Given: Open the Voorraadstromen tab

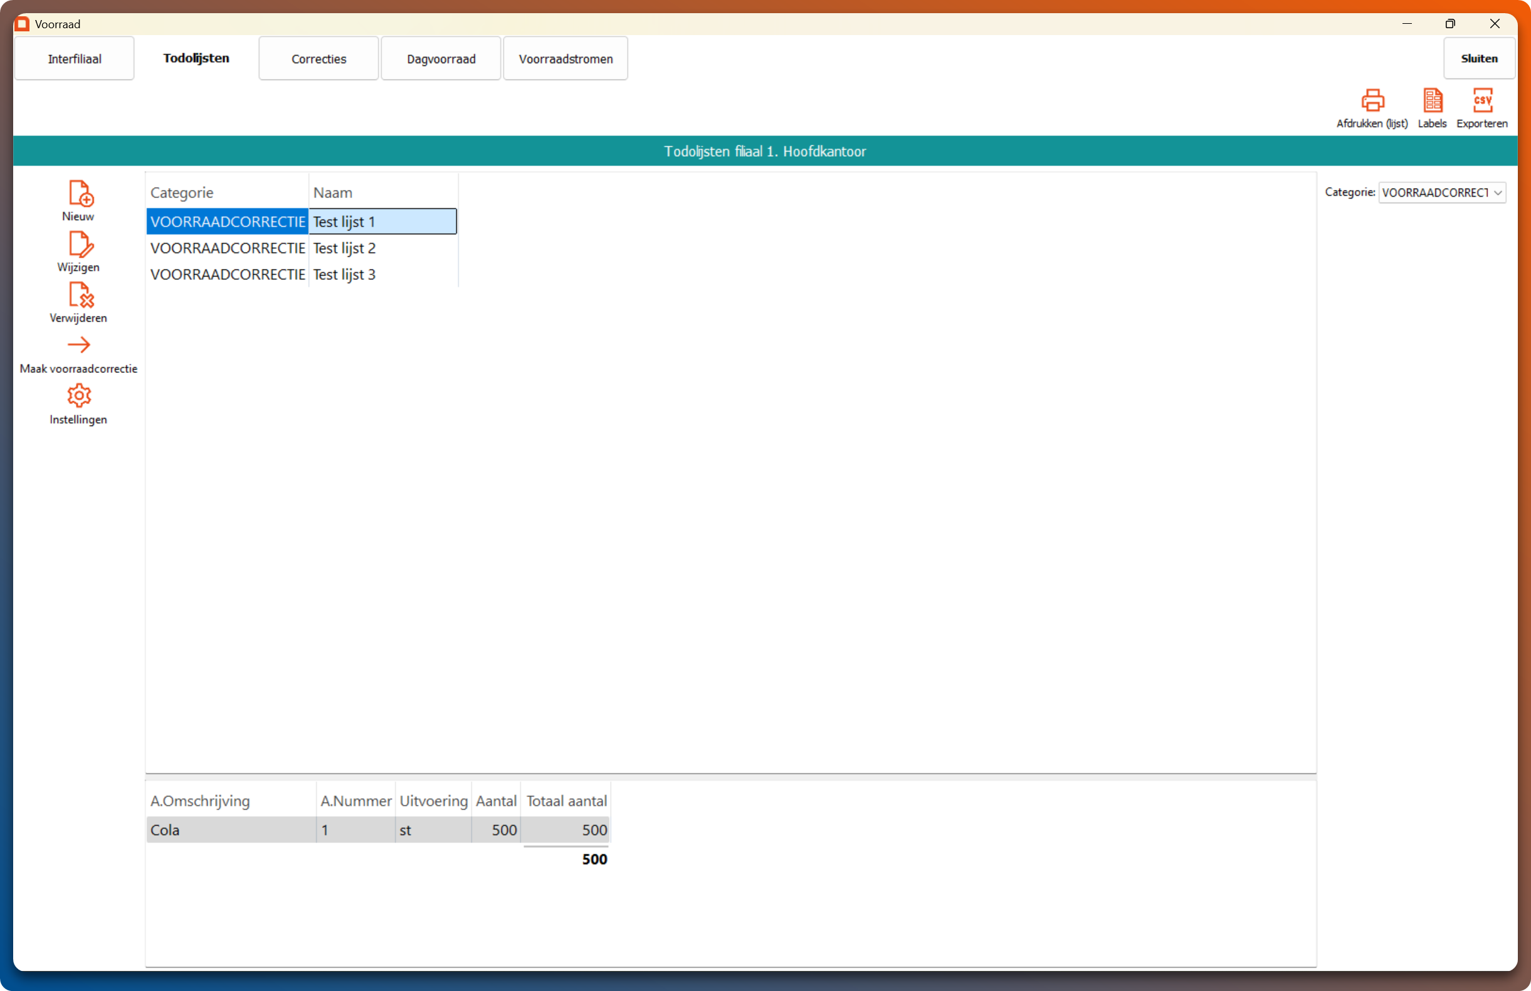Looking at the screenshot, I should click(566, 58).
